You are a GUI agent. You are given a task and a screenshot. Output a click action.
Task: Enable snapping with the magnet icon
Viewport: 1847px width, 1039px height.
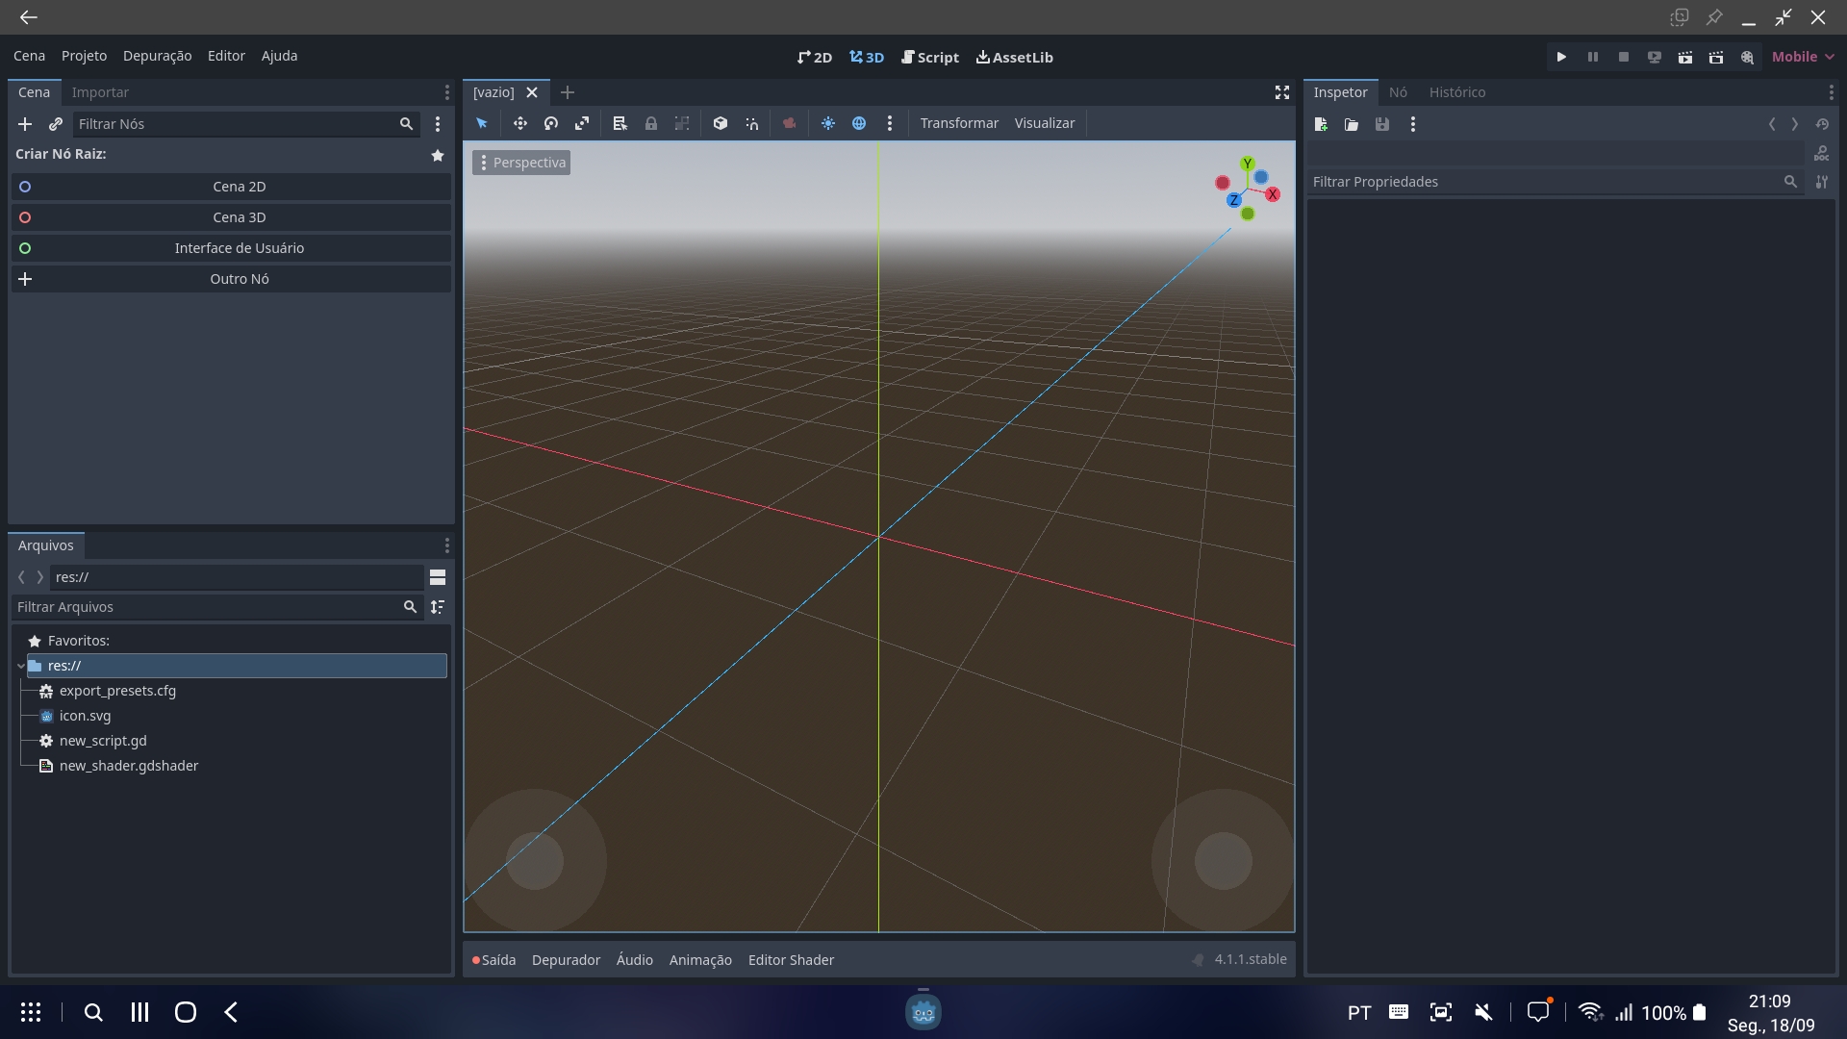(752, 123)
